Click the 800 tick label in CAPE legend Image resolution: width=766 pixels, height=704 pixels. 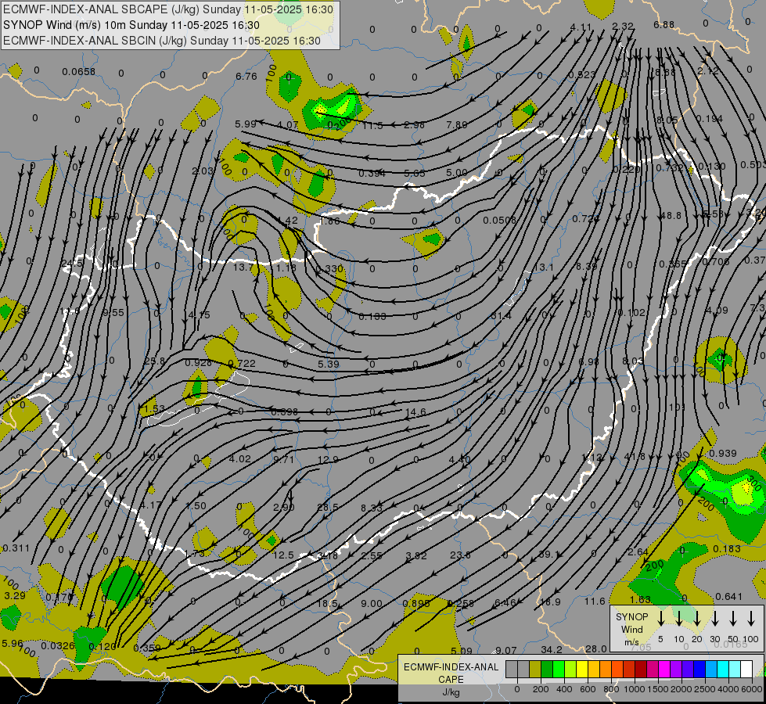[x=611, y=689]
